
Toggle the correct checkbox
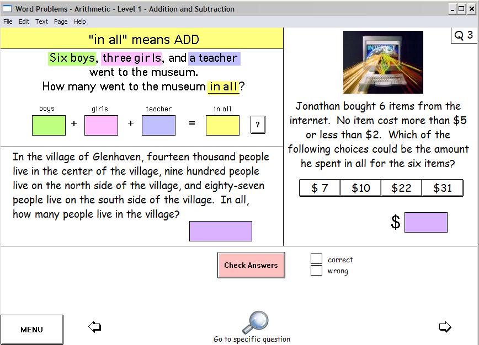coord(316,259)
